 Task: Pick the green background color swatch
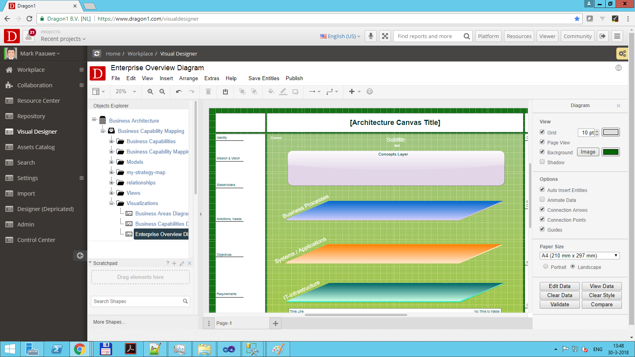tap(611, 152)
